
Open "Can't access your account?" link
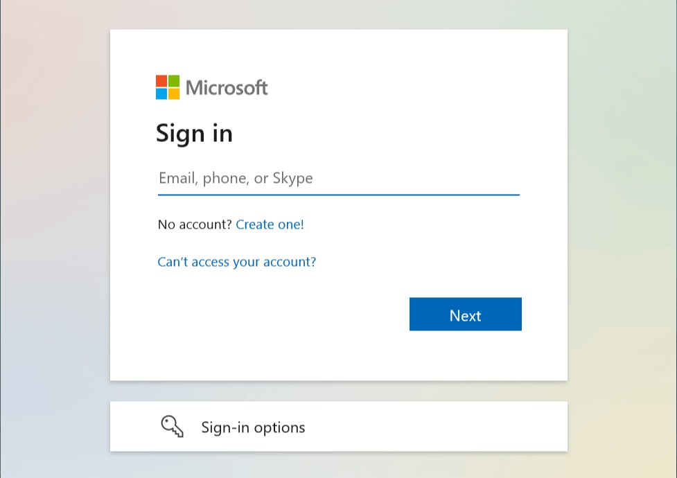[x=236, y=262]
